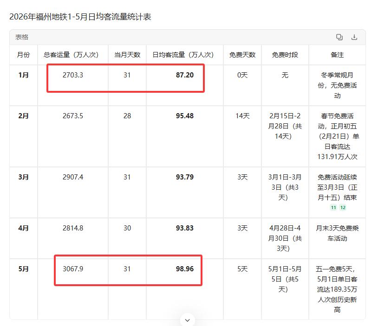Click the value 3067.9
The image size is (378, 326).
pos(73,268)
